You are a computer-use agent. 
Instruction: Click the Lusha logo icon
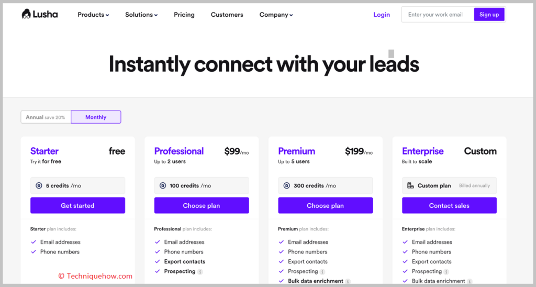(x=26, y=14)
